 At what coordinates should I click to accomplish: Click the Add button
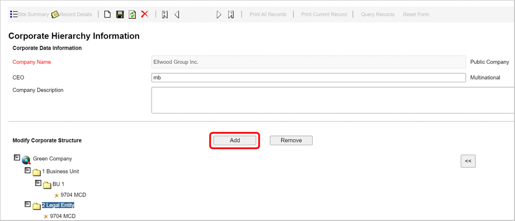pyautogui.click(x=235, y=140)
